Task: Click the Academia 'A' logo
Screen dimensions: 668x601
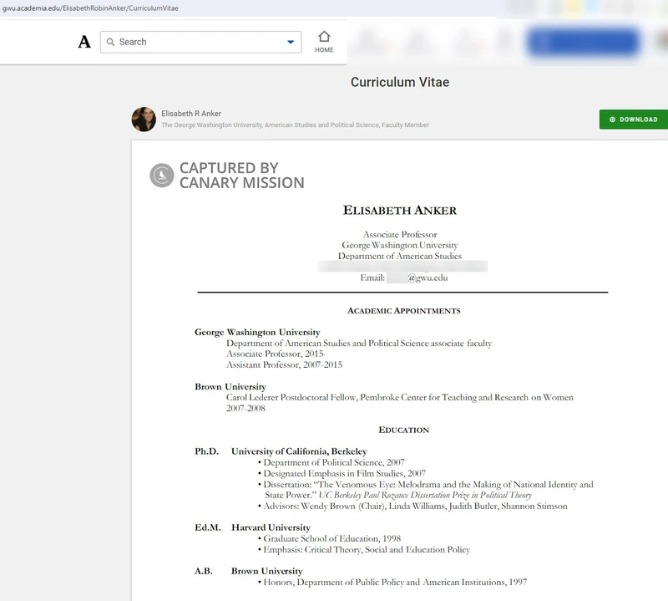Action: [84, 42]
